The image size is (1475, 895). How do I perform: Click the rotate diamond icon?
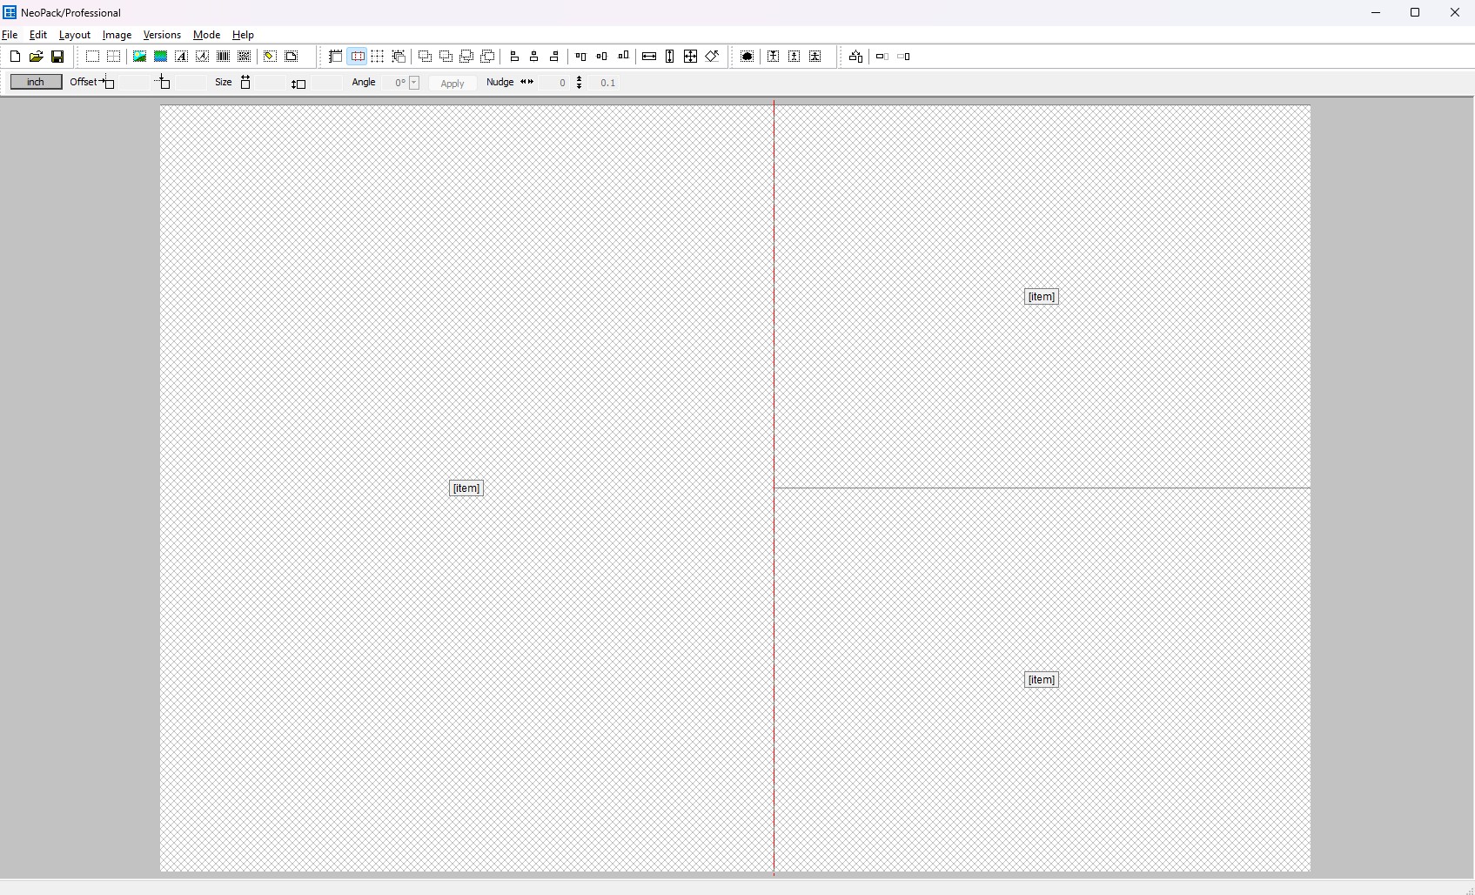pyautogui.click(x=712, y=57)
